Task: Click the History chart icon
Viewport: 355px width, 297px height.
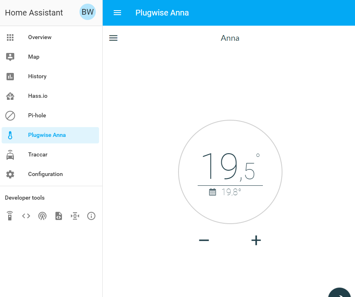Action: [x=10, y=77]
